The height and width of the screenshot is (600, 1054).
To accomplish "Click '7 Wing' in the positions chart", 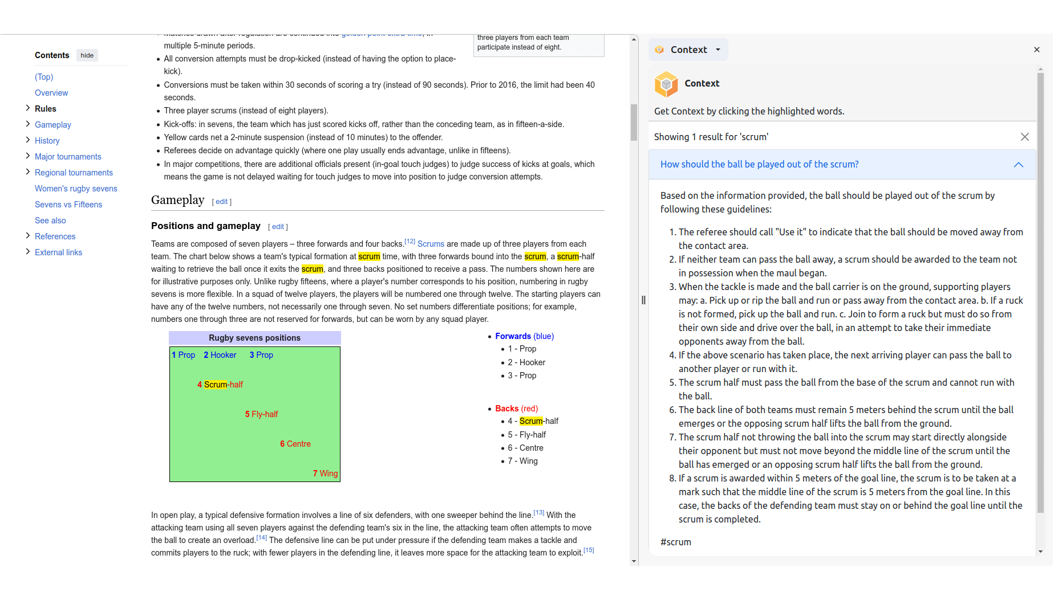I will tap(325, 474).
